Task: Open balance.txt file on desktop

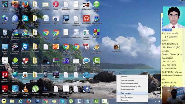Action: point(46,48)
